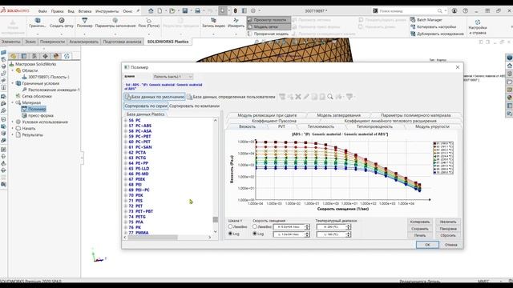Create a new document with the New icon
513x288 pixels.
160,10
